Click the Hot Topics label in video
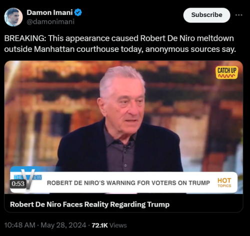Viewport: 250px width, 236px height. 224,183
